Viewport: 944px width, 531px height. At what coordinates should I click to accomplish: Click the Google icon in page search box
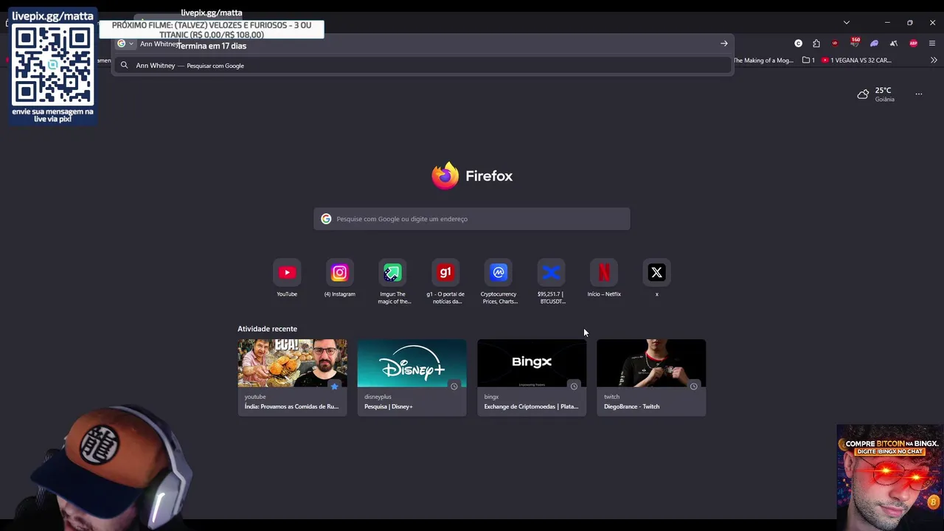[326, 219]
